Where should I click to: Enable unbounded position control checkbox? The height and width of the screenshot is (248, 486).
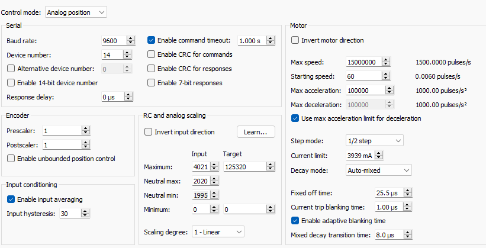click(11, 158)
